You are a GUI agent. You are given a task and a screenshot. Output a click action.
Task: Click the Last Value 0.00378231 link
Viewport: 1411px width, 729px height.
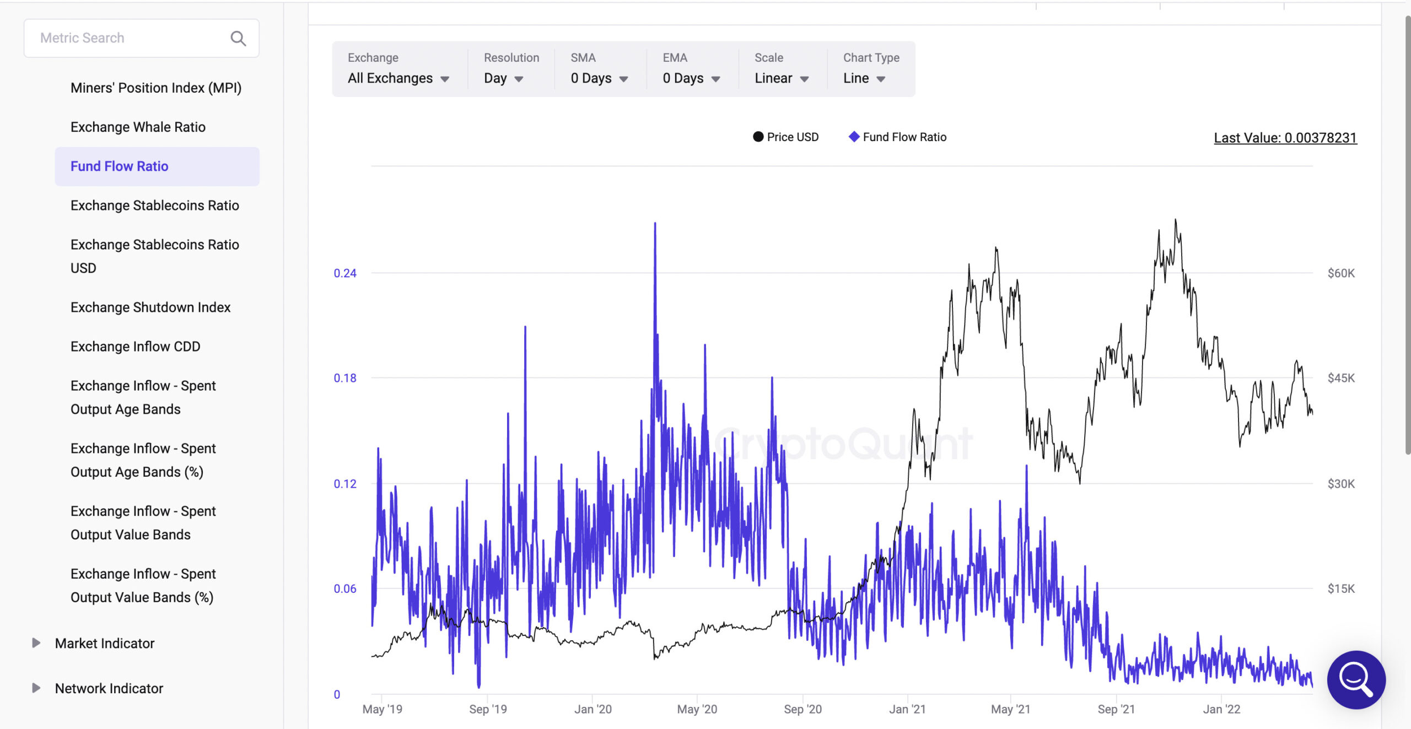[1286, 138]
